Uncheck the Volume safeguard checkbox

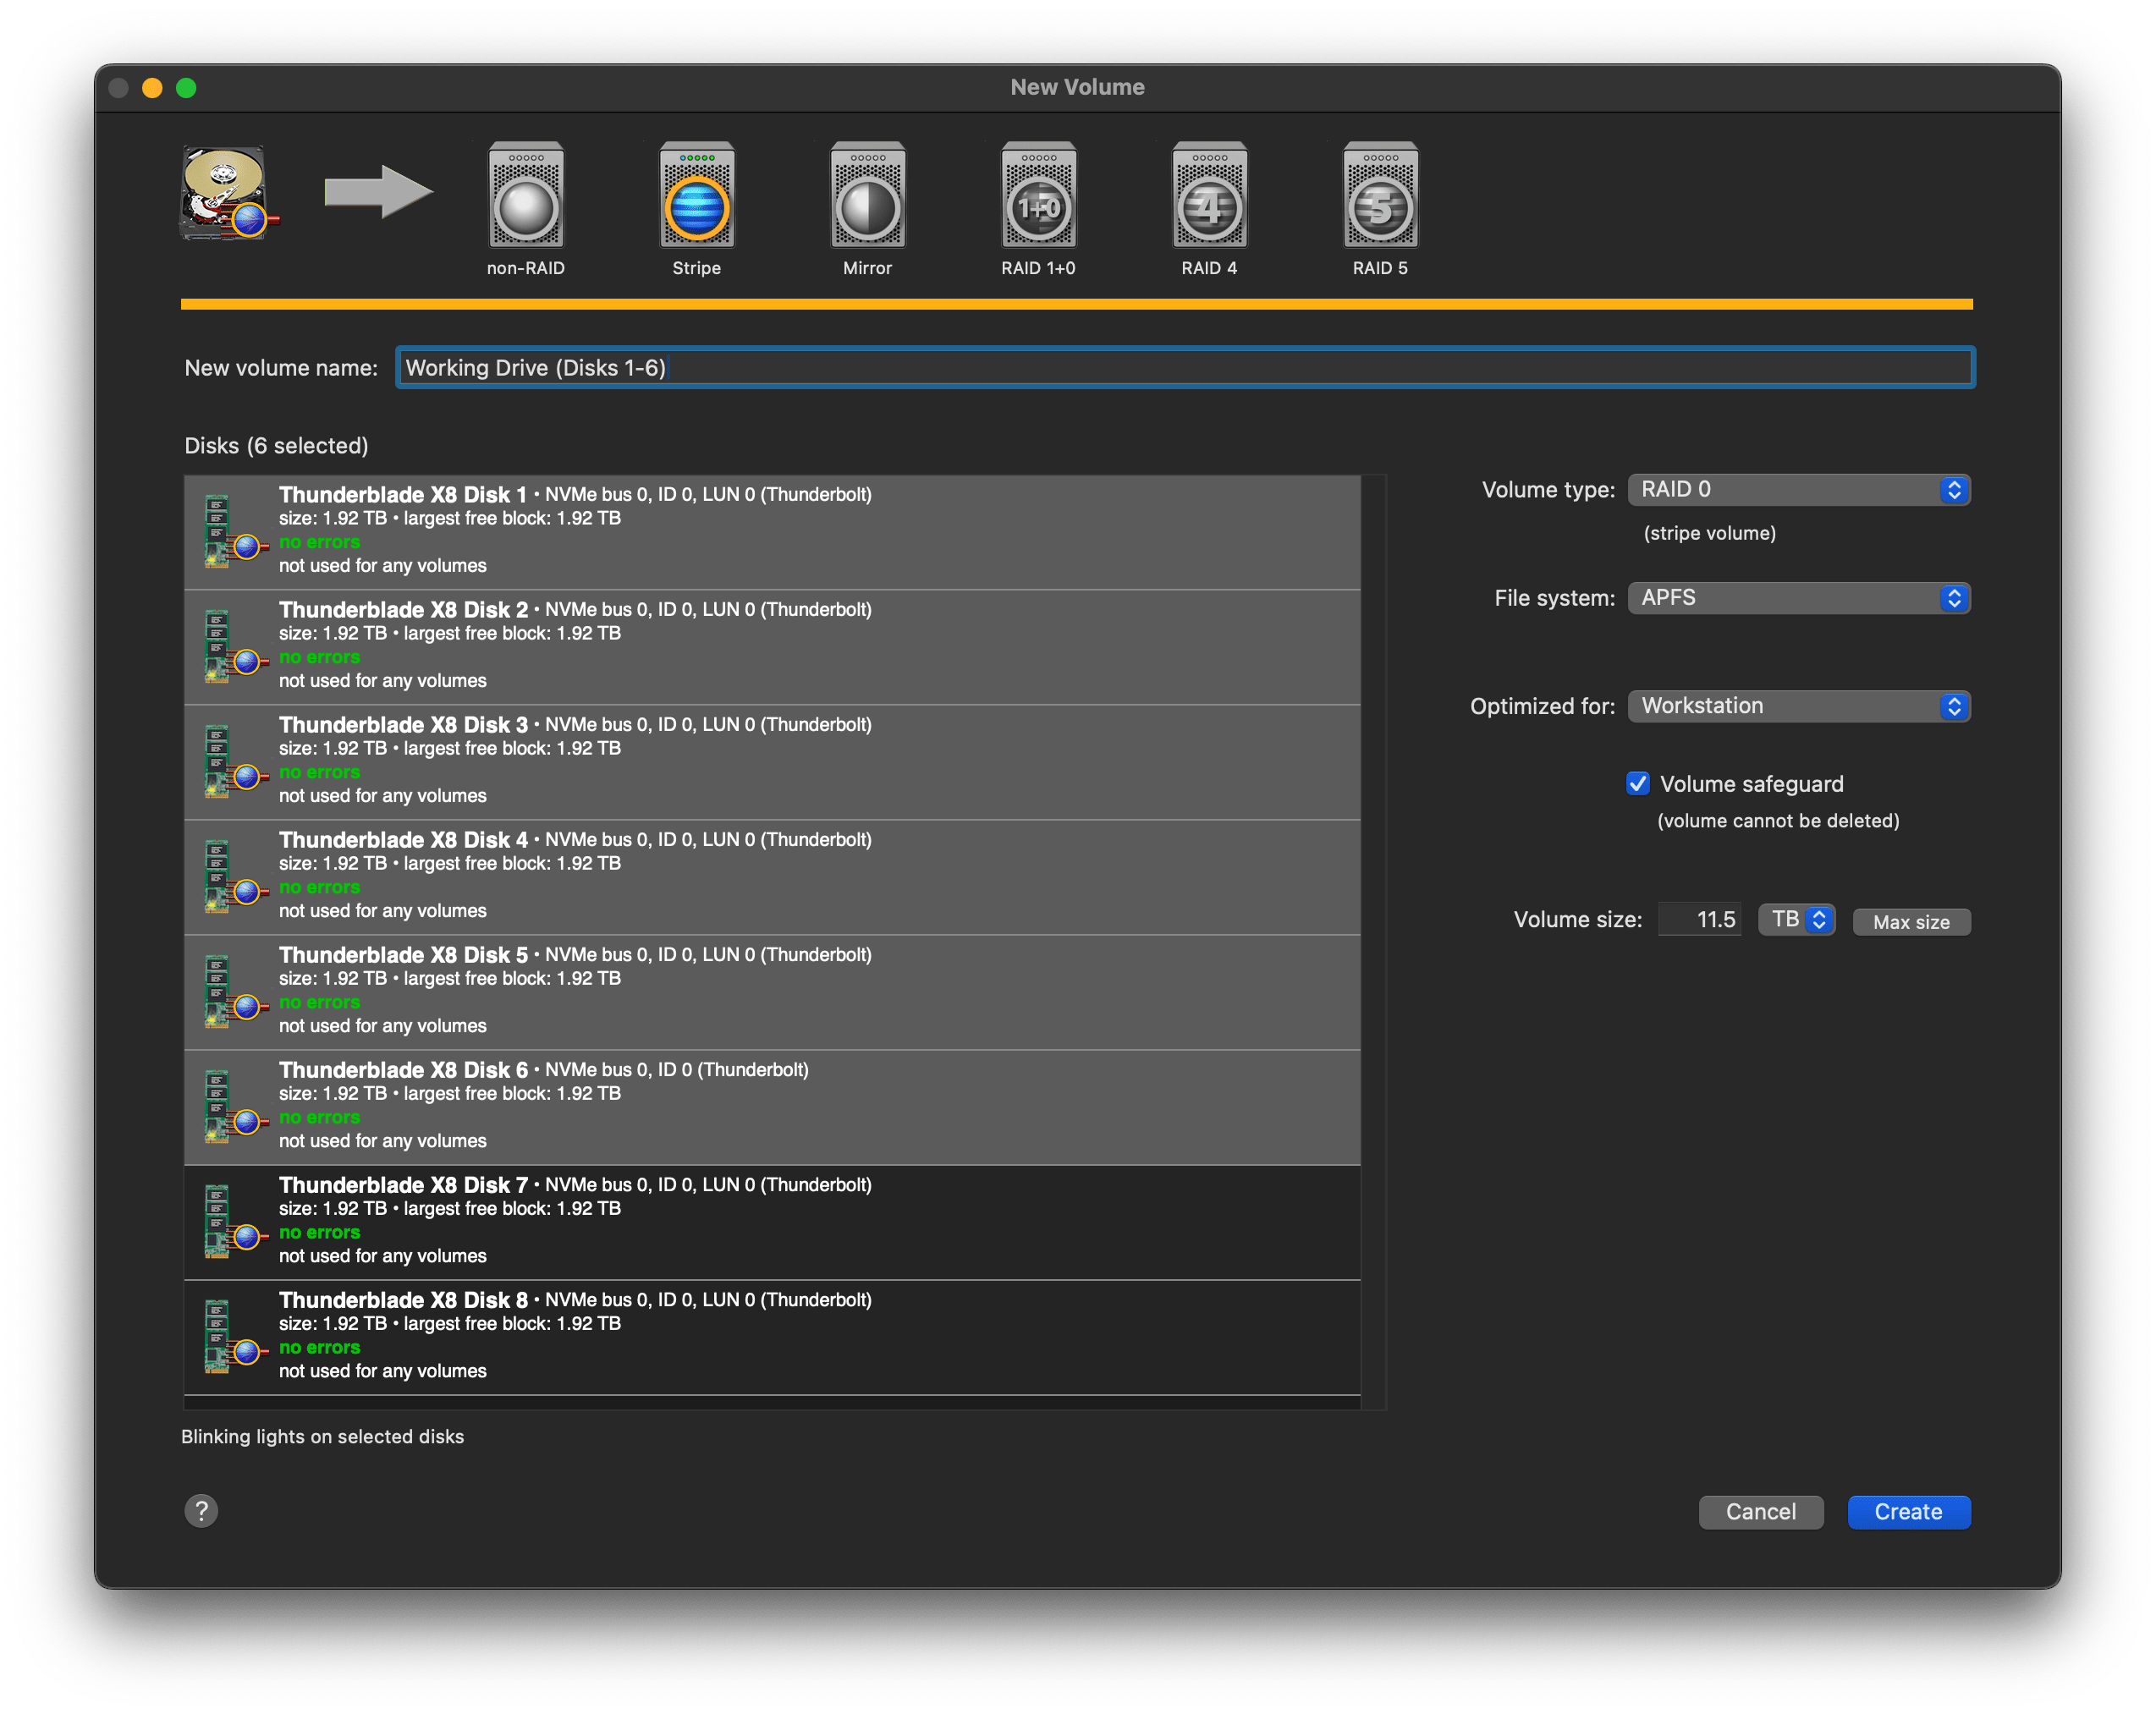pyautogui.click(x=1637, y=784)
